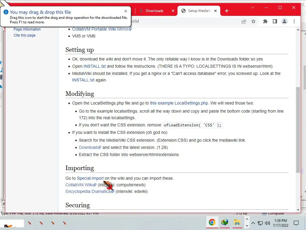
Task: Show hidden system tray icons
Action: click(253, 223)
